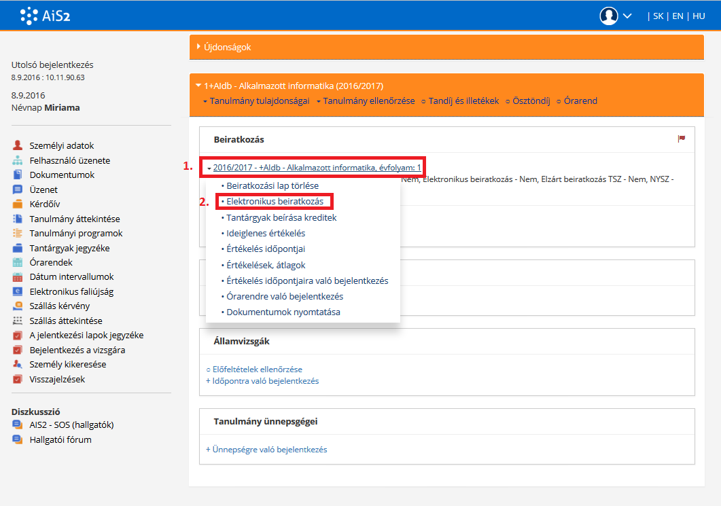Click the Órarendek calendar icon
This screenshot has height=506, width=721.
18,263
